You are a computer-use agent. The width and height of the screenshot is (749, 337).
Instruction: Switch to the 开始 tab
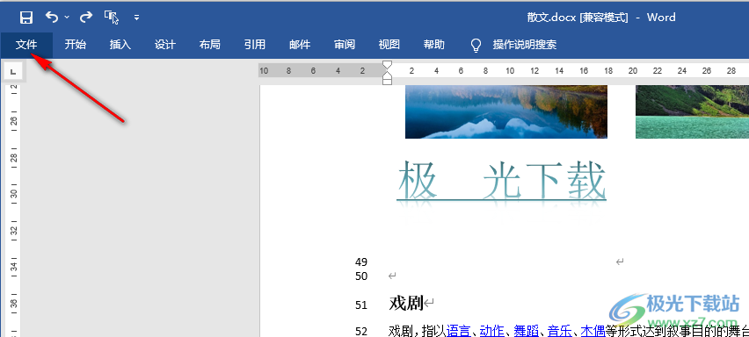coord(76,45)
